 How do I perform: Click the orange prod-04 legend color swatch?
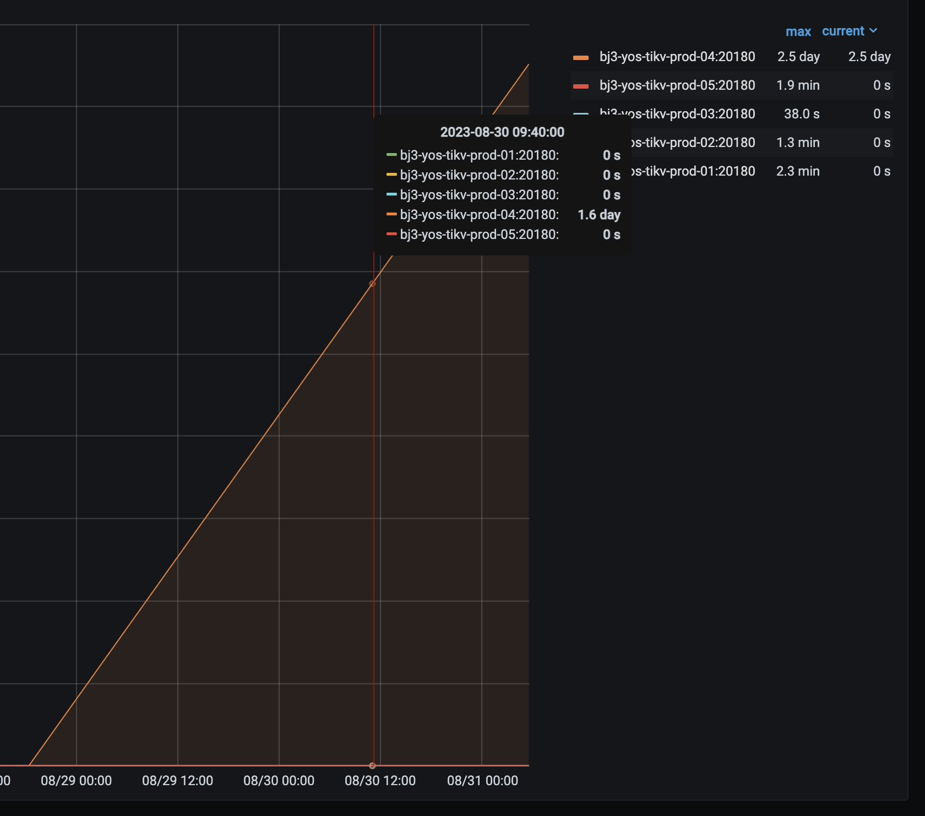click(580, 57)
